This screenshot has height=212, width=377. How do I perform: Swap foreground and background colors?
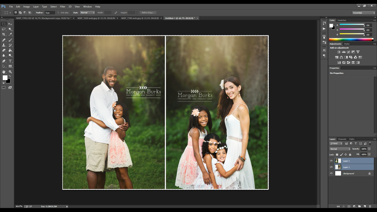pyautogui.click(x=10, y=76)
